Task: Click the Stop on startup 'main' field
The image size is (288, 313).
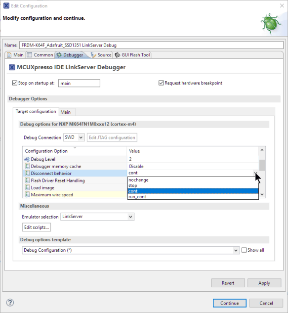Action: point(79,83)
